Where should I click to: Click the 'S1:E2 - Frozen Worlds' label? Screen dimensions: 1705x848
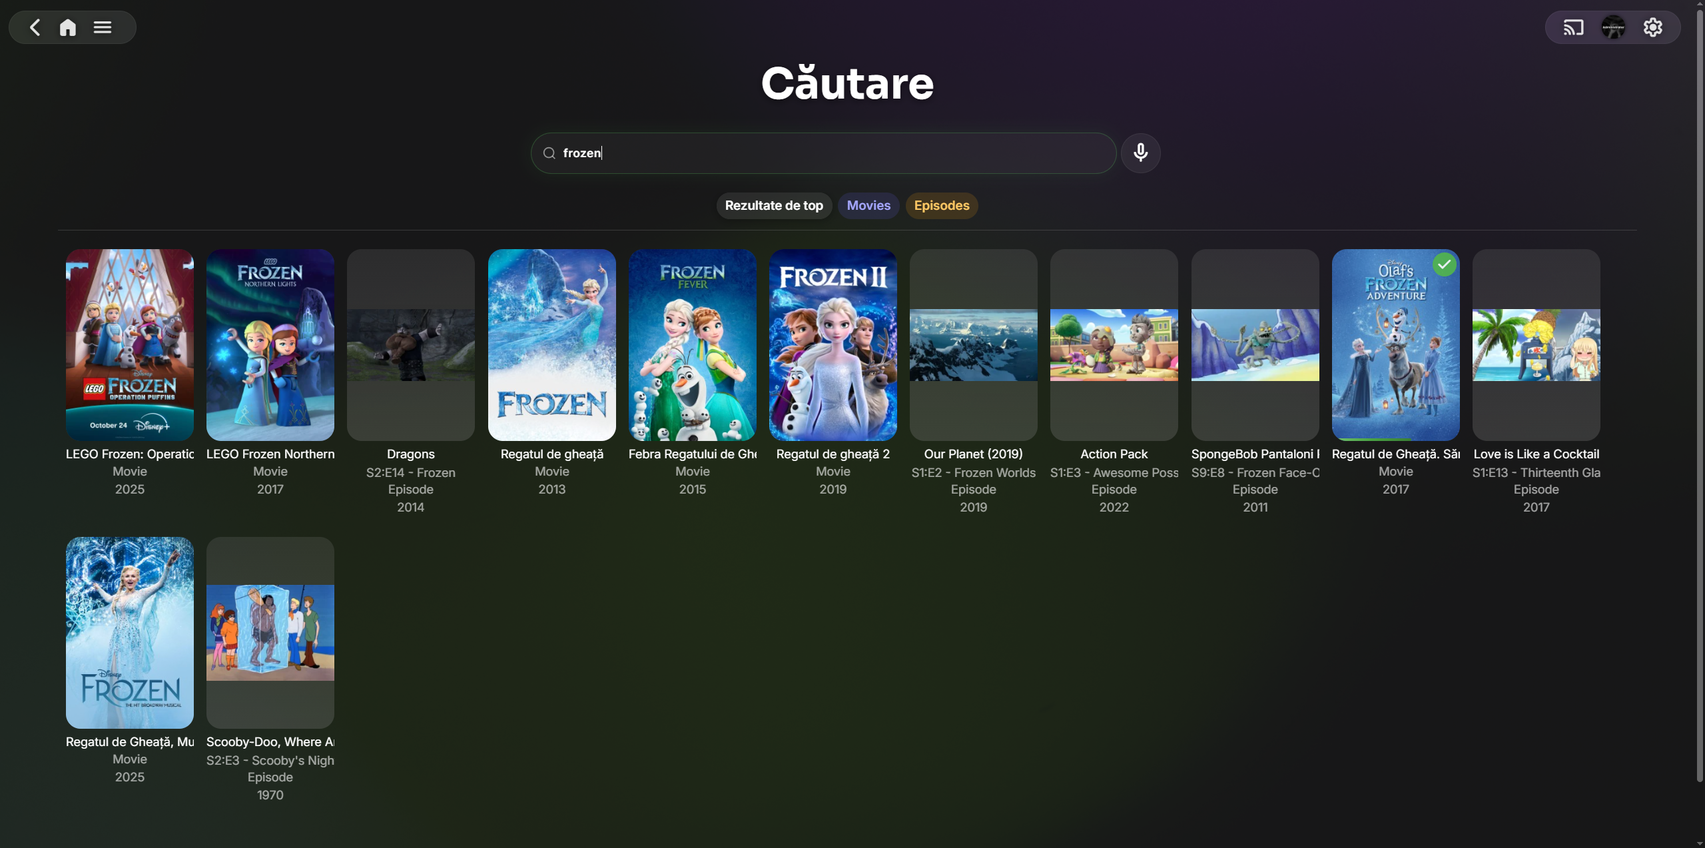pyautogui.click(x=974, y=473)
